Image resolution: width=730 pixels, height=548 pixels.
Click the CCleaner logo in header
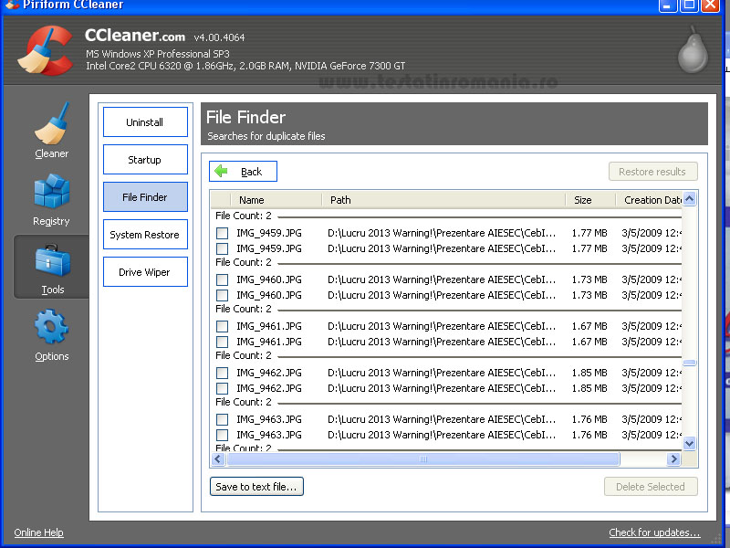click(46, 50)
